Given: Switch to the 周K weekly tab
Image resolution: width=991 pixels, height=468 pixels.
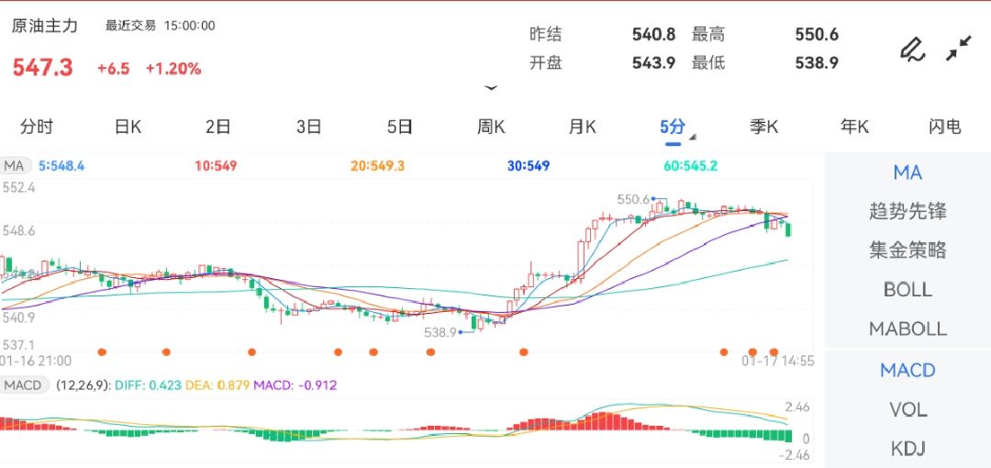Looking at the screenshot, I should [491, 127].
